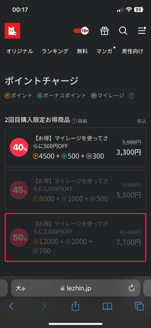
Task: Go back with the Safari back arrow
Action: click(11, 306)
